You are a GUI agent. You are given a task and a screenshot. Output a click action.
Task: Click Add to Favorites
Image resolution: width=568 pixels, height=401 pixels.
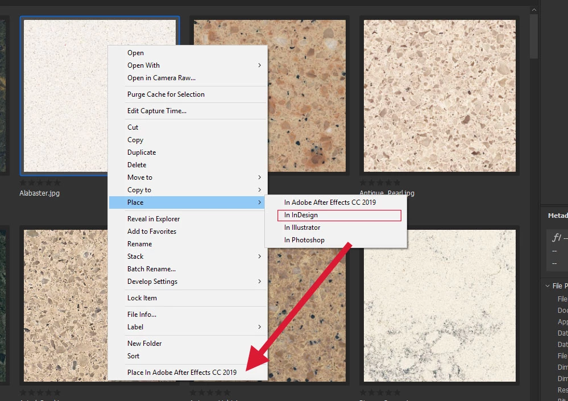(188, 231)
